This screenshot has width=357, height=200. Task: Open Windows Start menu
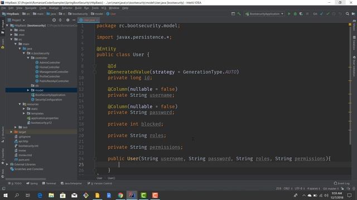coord(6,195)
